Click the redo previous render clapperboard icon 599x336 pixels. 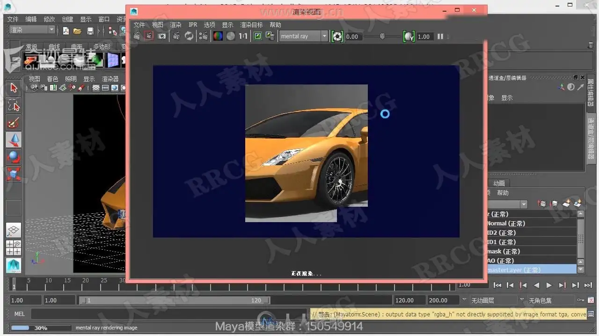click(137, 36)
